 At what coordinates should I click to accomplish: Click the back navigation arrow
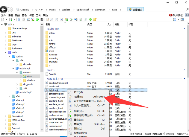[3, 9]
